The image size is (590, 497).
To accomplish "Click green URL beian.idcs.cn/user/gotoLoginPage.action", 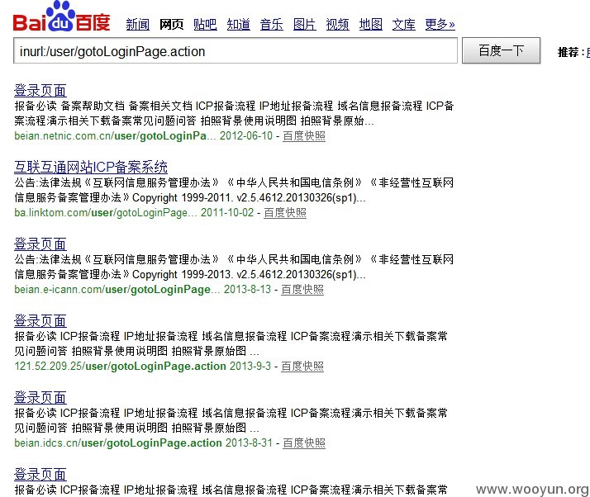I will coord(118,443).
